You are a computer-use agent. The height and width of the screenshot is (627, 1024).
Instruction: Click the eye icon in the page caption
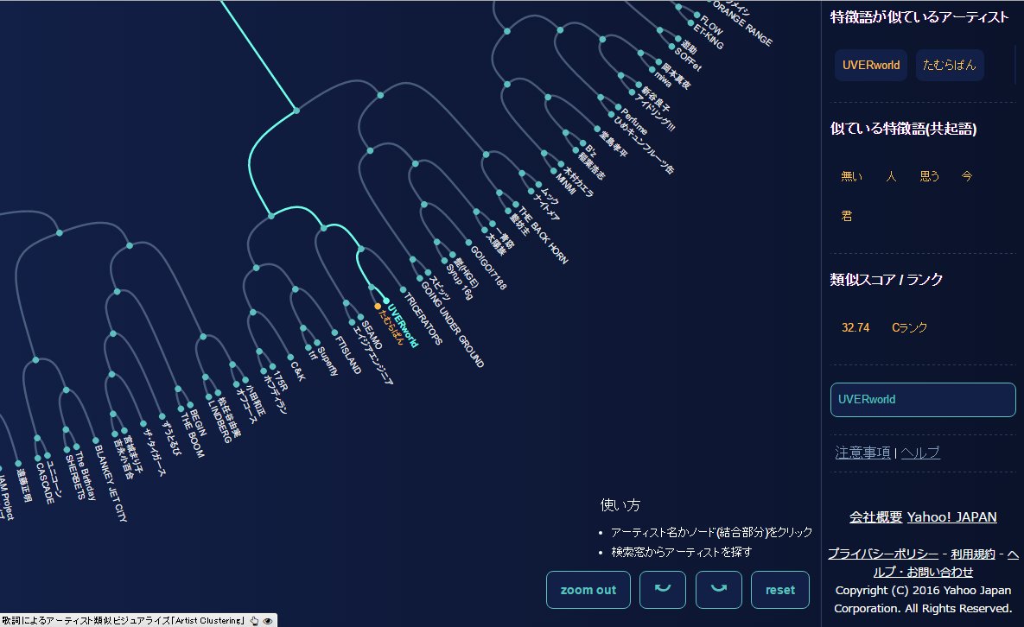pos(268,620)
